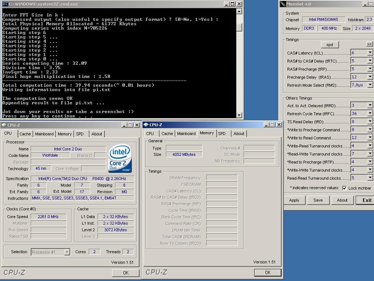374x281 pixels.
Task: Switch to Cache tab in left CPU-Z
Action: coord(25,134)
